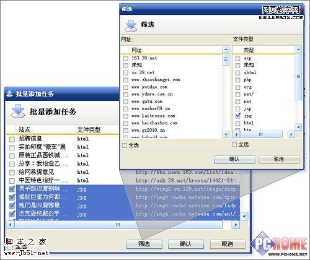310x260 pixels.
Task: Click the small title bar icon of 批量添加任务 window
Action: tap(9, 93)
